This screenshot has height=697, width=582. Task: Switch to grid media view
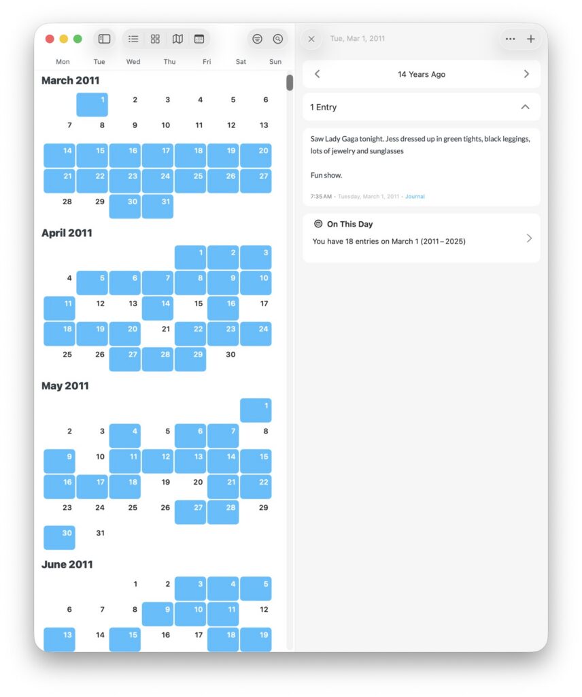point(155,39)
